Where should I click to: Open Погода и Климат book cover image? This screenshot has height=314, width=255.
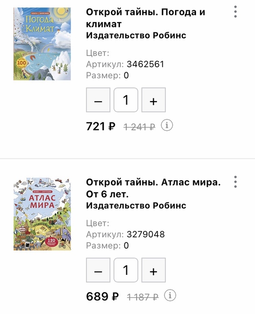click(x=42, y=44)
